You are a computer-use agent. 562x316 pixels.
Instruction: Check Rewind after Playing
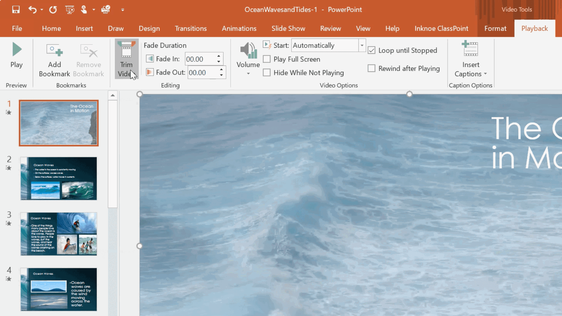[371, 68]
